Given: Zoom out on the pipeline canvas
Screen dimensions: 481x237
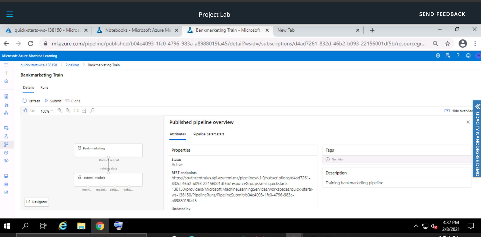Looking at the screenshot, I should click(68, 111).
